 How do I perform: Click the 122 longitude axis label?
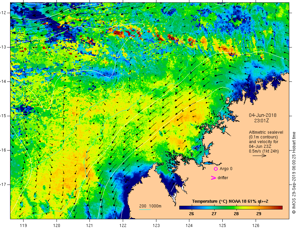(x=123, y=225)
